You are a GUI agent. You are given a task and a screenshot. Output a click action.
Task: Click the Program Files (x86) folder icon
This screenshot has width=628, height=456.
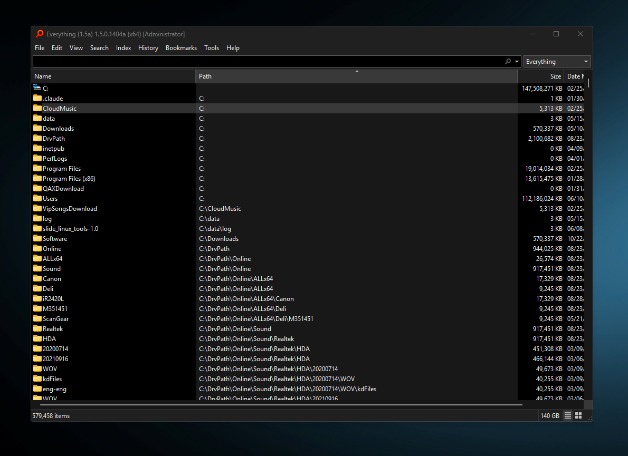(x=37, y=178)
